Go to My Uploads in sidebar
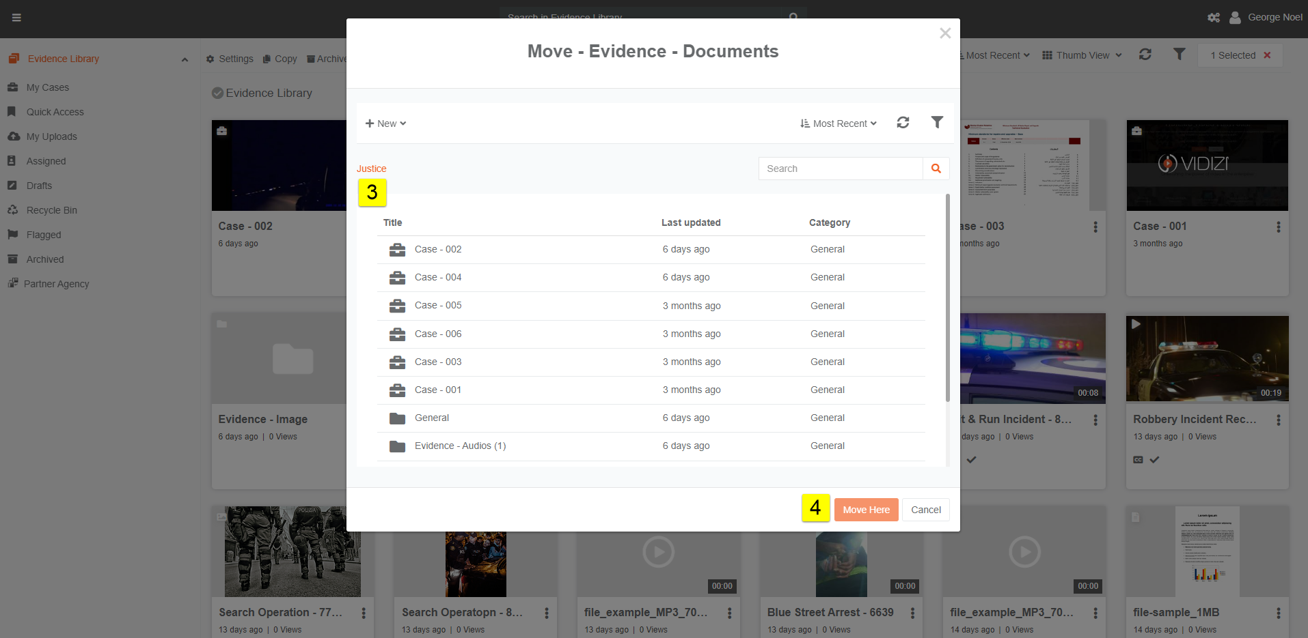This screenshot has height=638, width=1308. [x=51, y=136]
